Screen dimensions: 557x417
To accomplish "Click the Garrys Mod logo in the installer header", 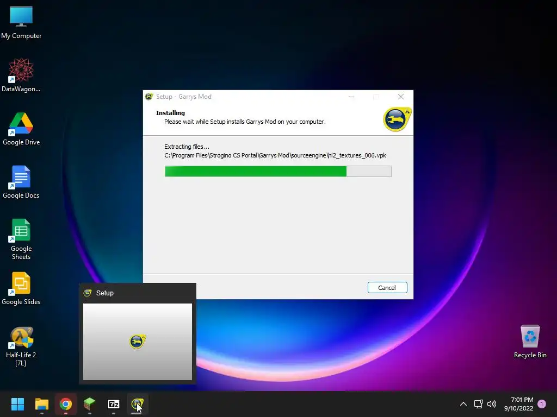I will [397, 119].
